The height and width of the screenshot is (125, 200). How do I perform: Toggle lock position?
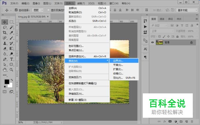(x=168, y=37)
